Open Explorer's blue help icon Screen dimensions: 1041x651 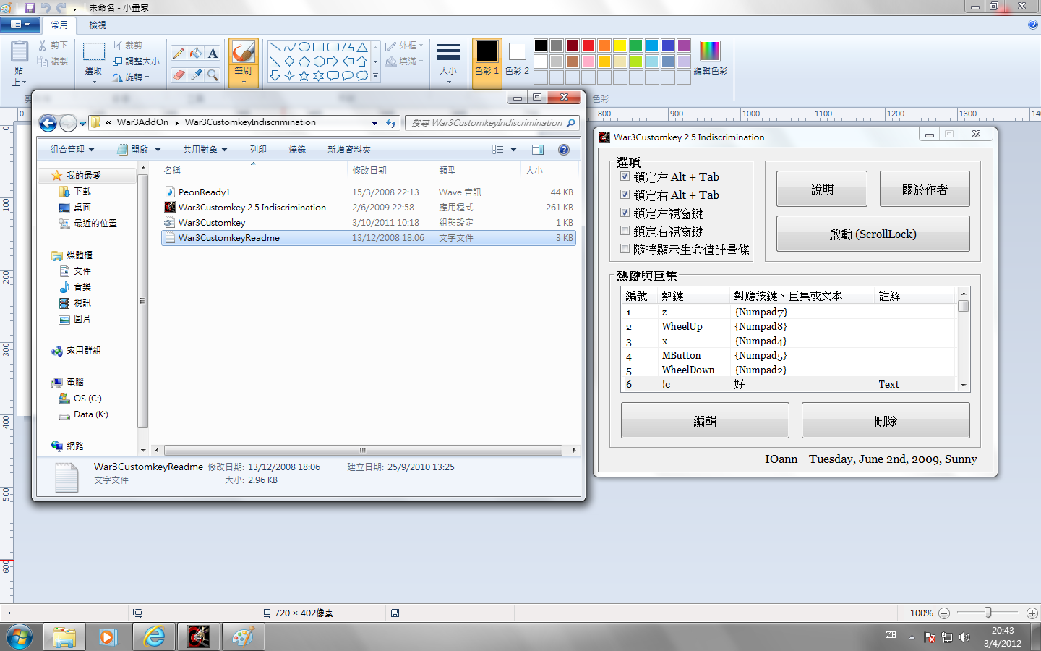(x=564, y=150)
